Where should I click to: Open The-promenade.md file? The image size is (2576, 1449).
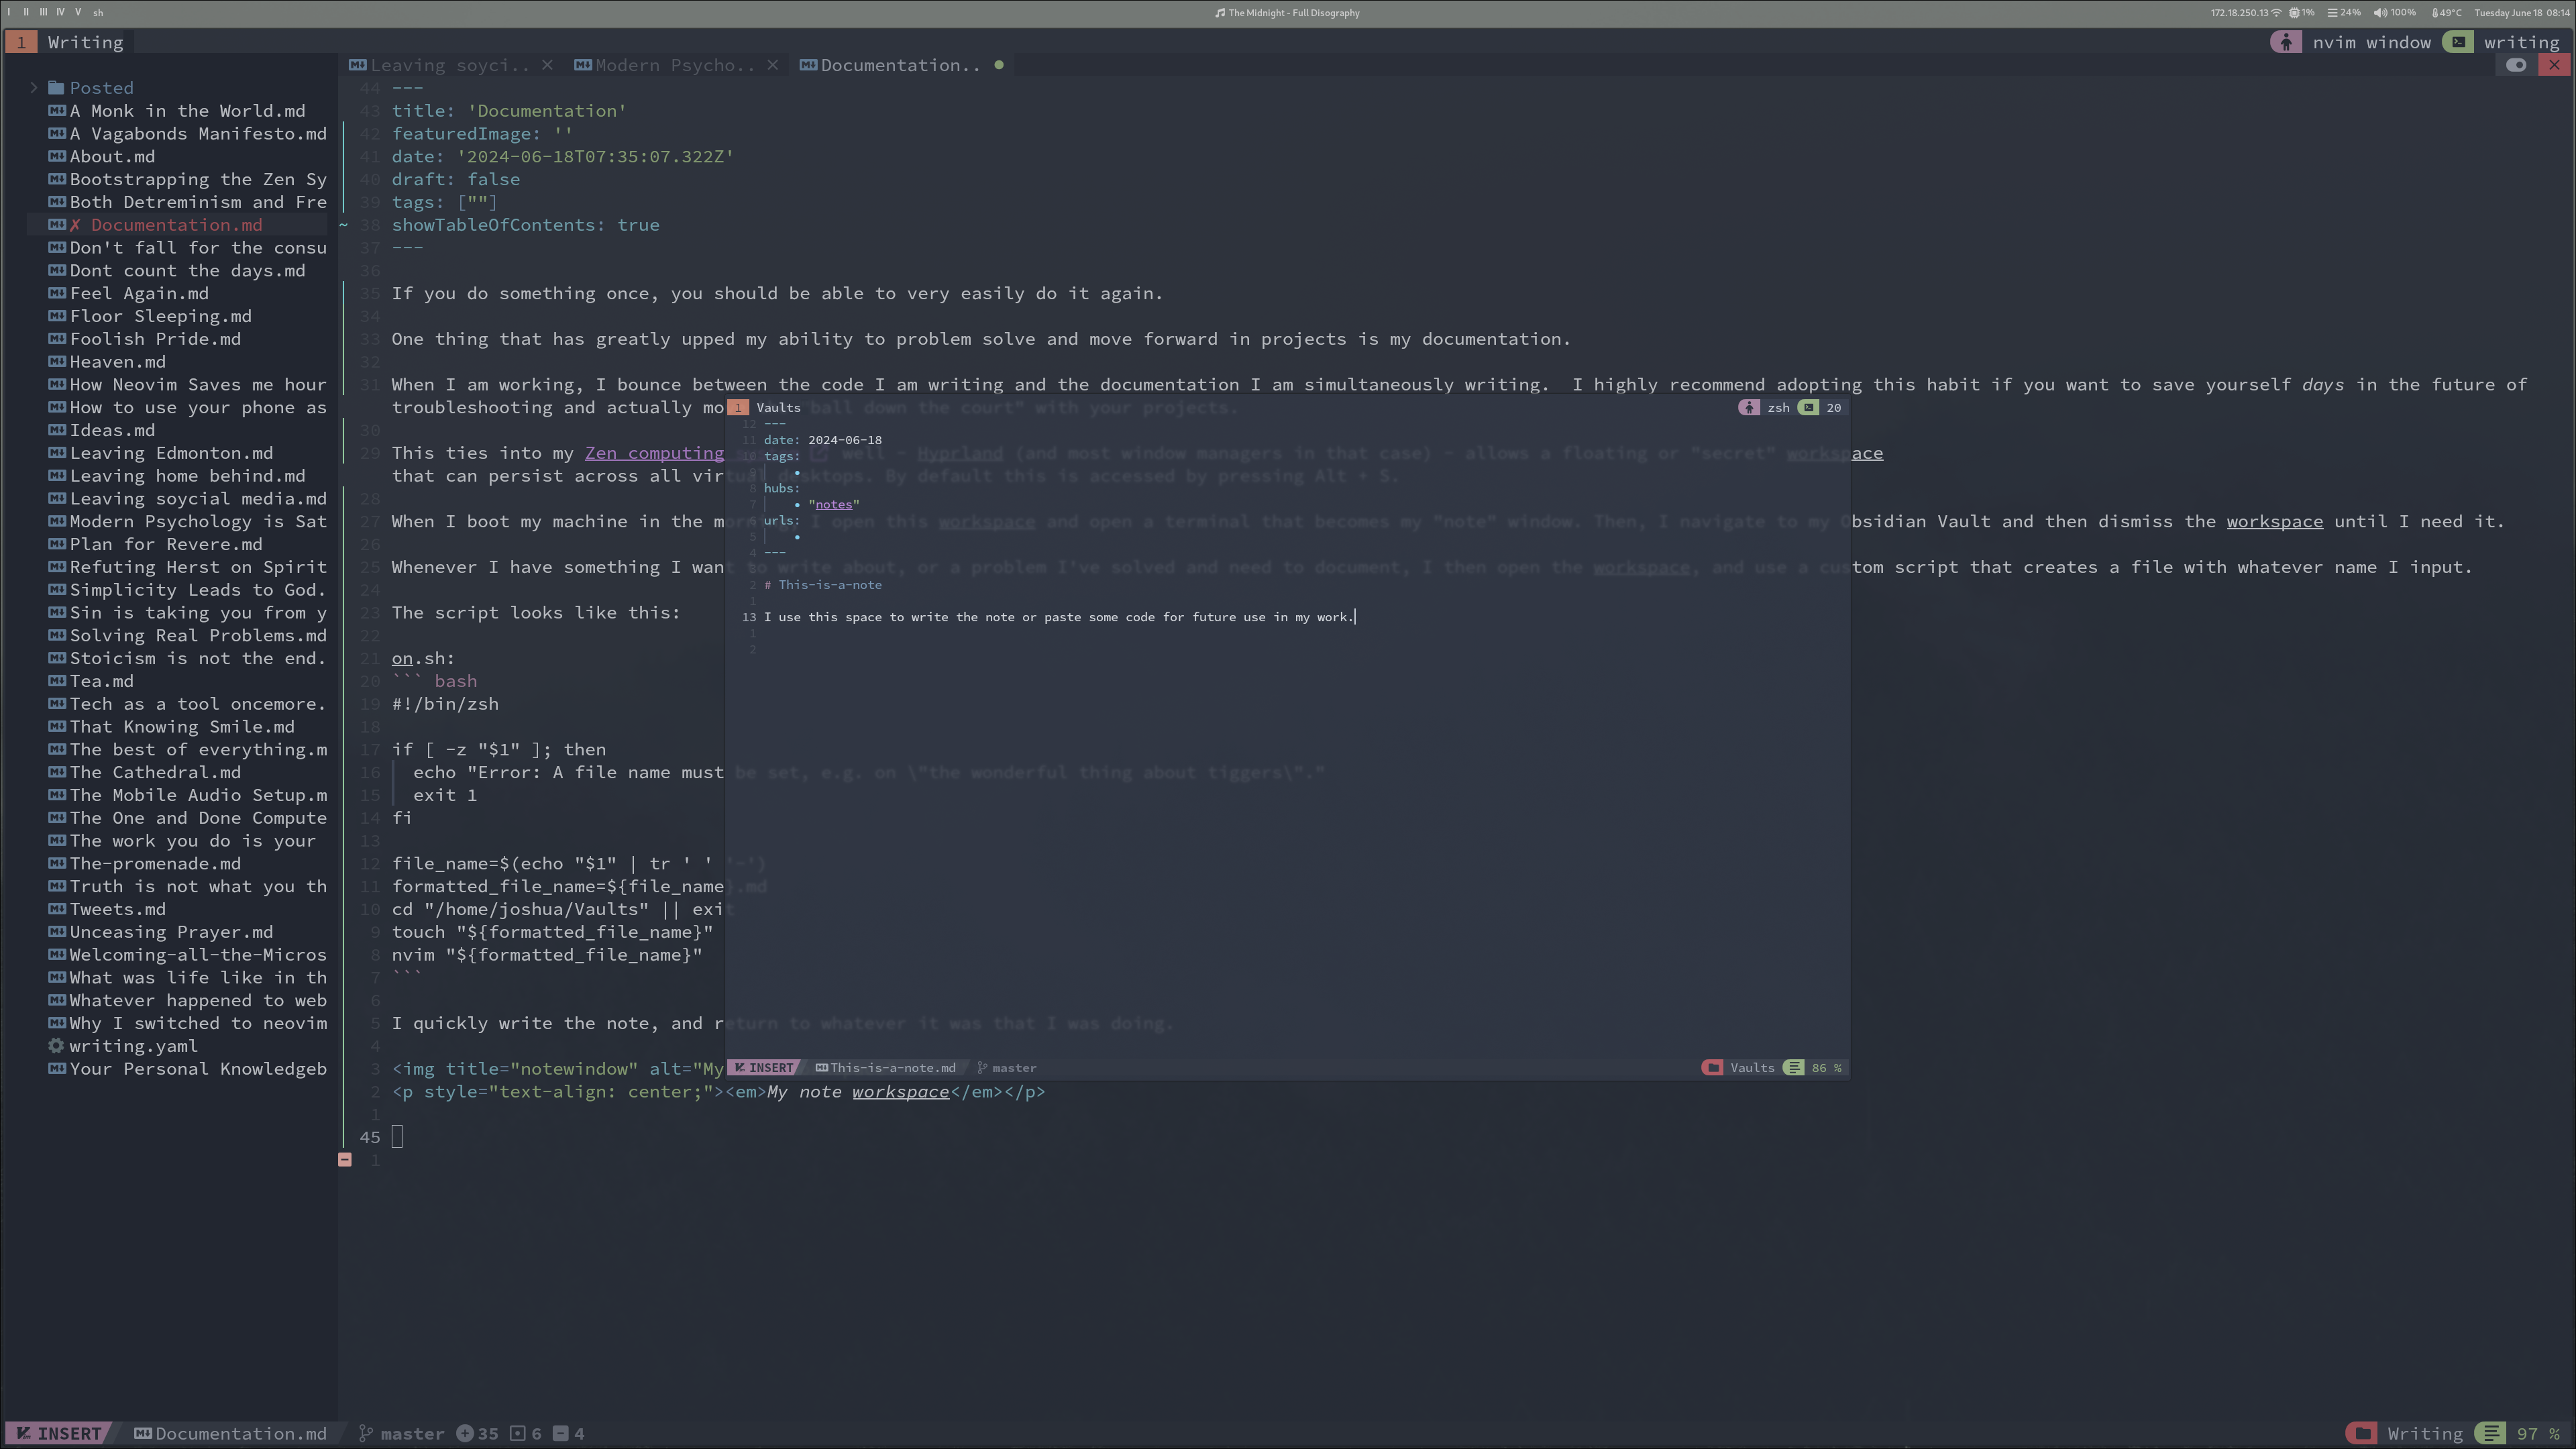coord(155,863)
